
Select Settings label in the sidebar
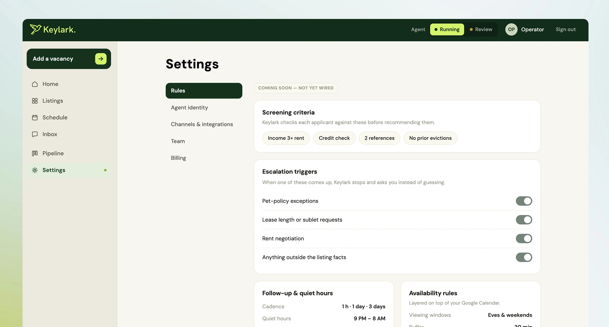coord(54,170)
